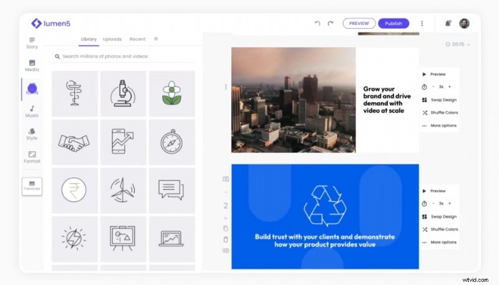Switch to the Recent tab
Viewport: 499px width, 285px height.
[x=137, y=39]
